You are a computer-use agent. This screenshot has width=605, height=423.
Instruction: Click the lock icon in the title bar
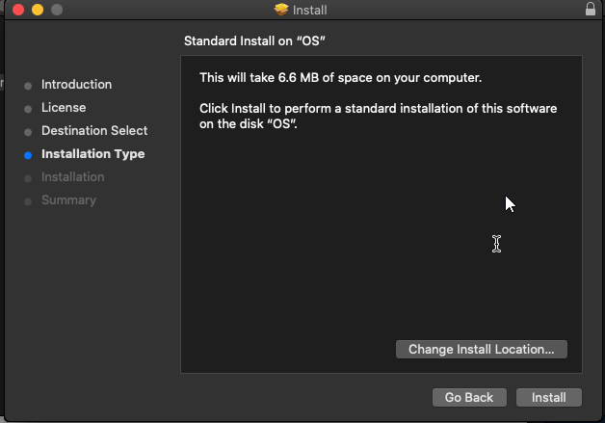(x=590, y=10)
